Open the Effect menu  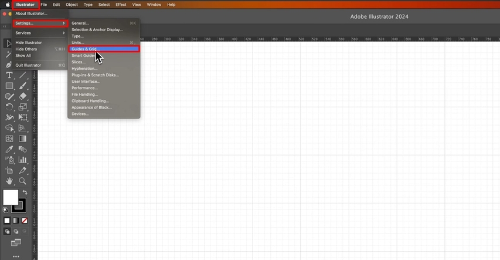pyautogui.click(x=121, y=5)
